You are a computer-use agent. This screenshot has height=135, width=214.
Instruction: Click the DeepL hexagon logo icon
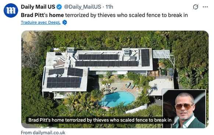tap(65, 22)
